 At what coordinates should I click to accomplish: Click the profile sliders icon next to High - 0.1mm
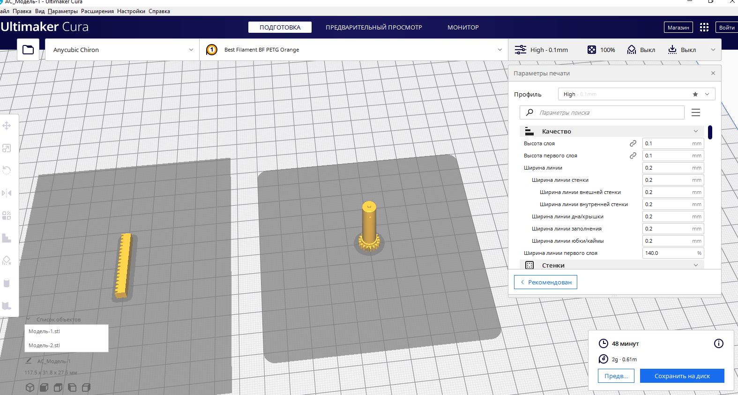(x=520, y=50)
